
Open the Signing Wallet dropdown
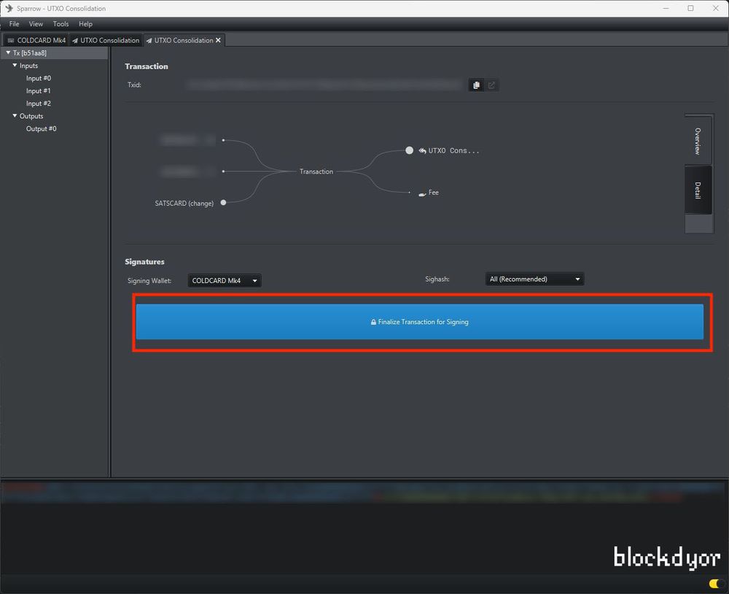click(x=225, y=281)
